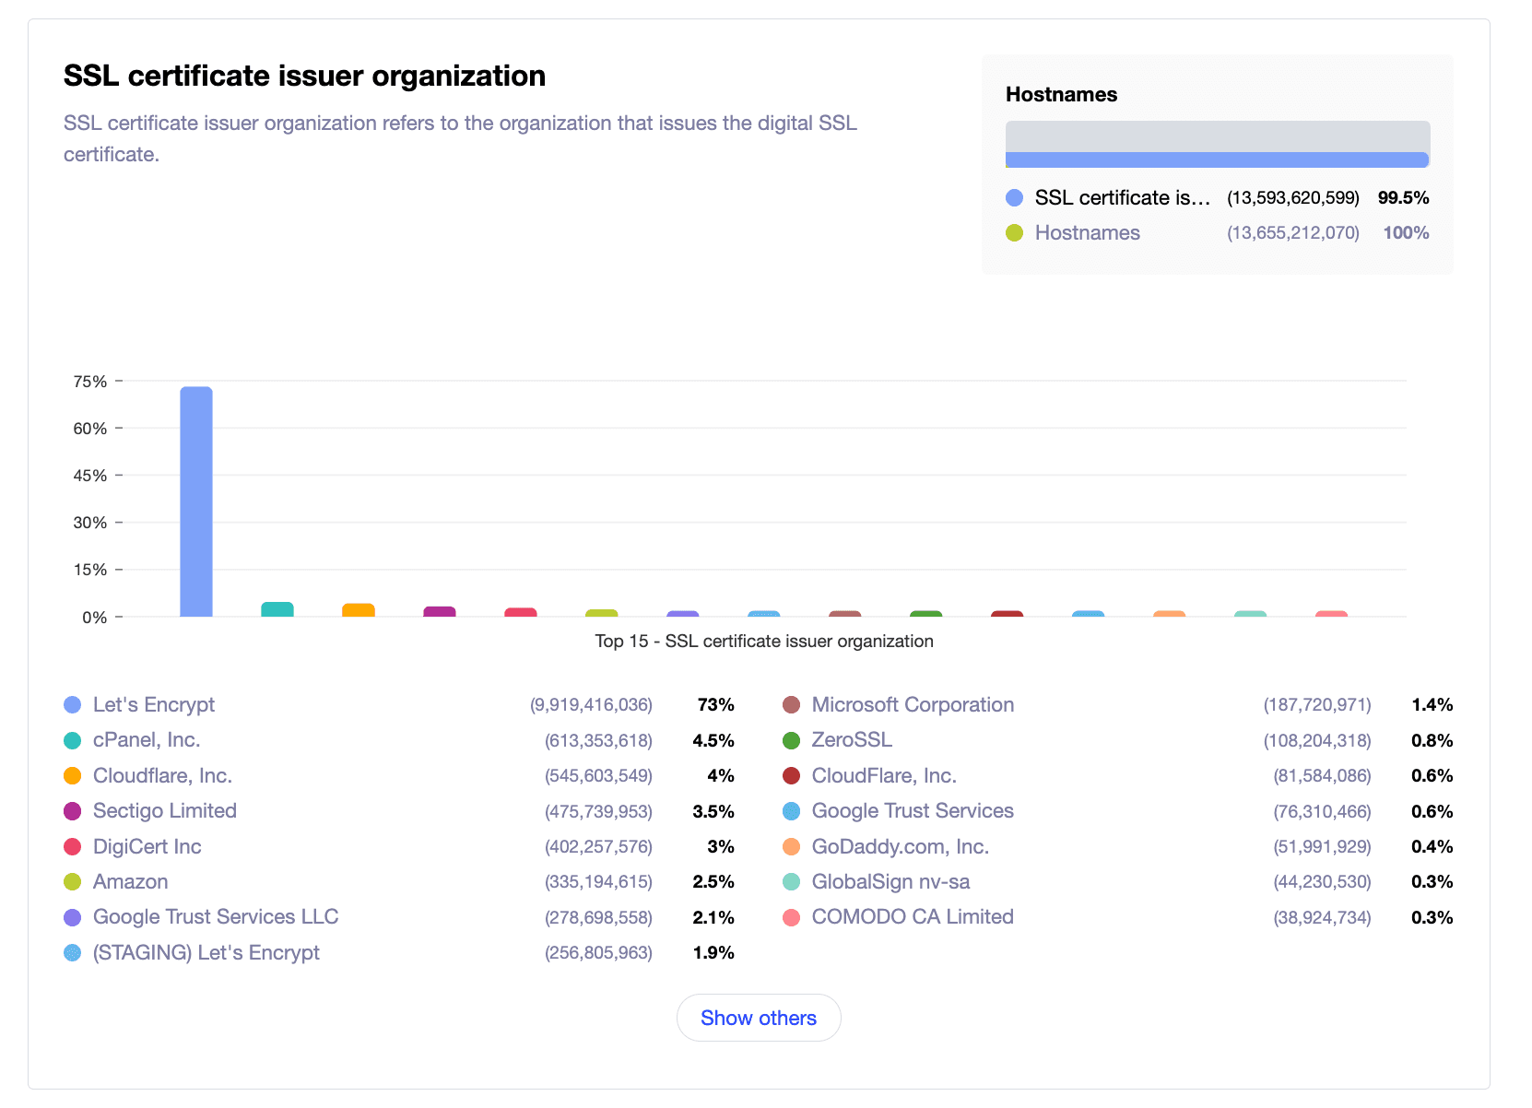
Task: Select the DigiCert Inc legend label
Action: pos(147,846)
